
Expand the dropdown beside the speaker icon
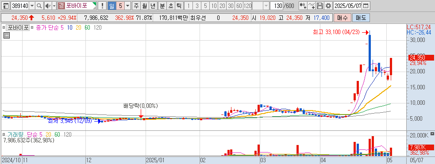(54, 6)
